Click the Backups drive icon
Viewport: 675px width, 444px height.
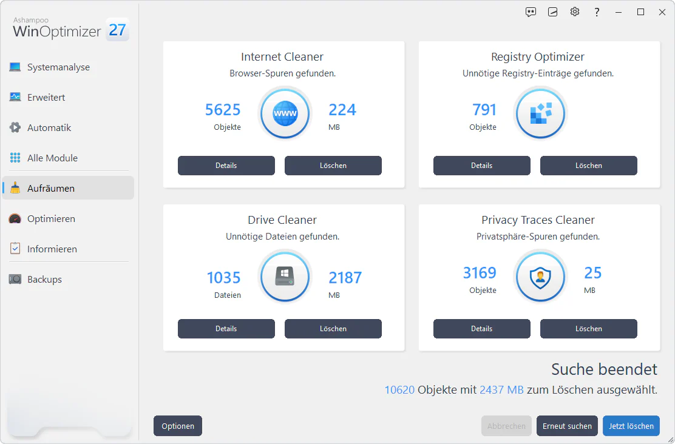pos(15,279)
